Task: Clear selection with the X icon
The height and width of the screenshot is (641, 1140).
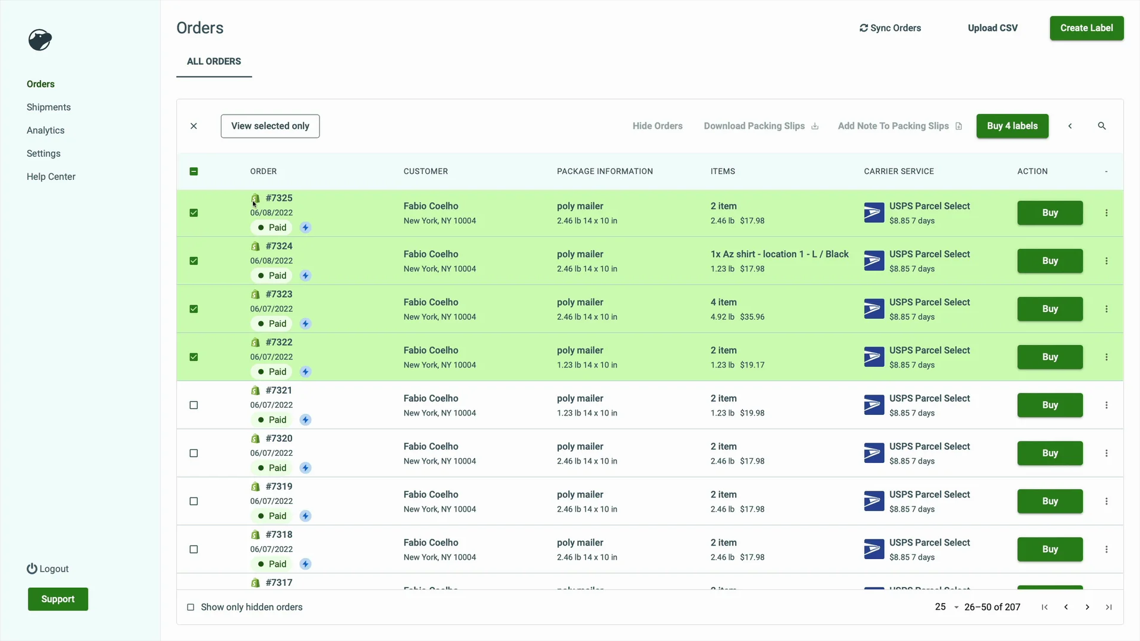Action: tap(194, 126)
